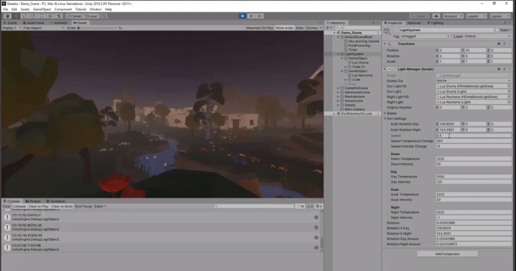Click the Hierarchy panel lock icon

(374, 23)
